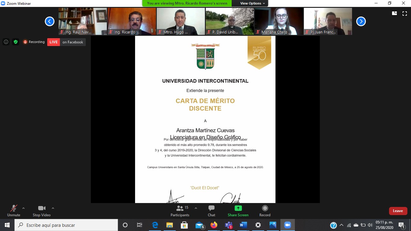The width and height of the screenshot is (411, 231).
Task: Click Zoom icon in taskbar
Action: tap(288, 225)
